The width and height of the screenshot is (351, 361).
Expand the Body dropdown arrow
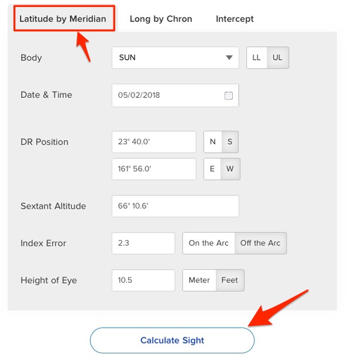point(229,58)
